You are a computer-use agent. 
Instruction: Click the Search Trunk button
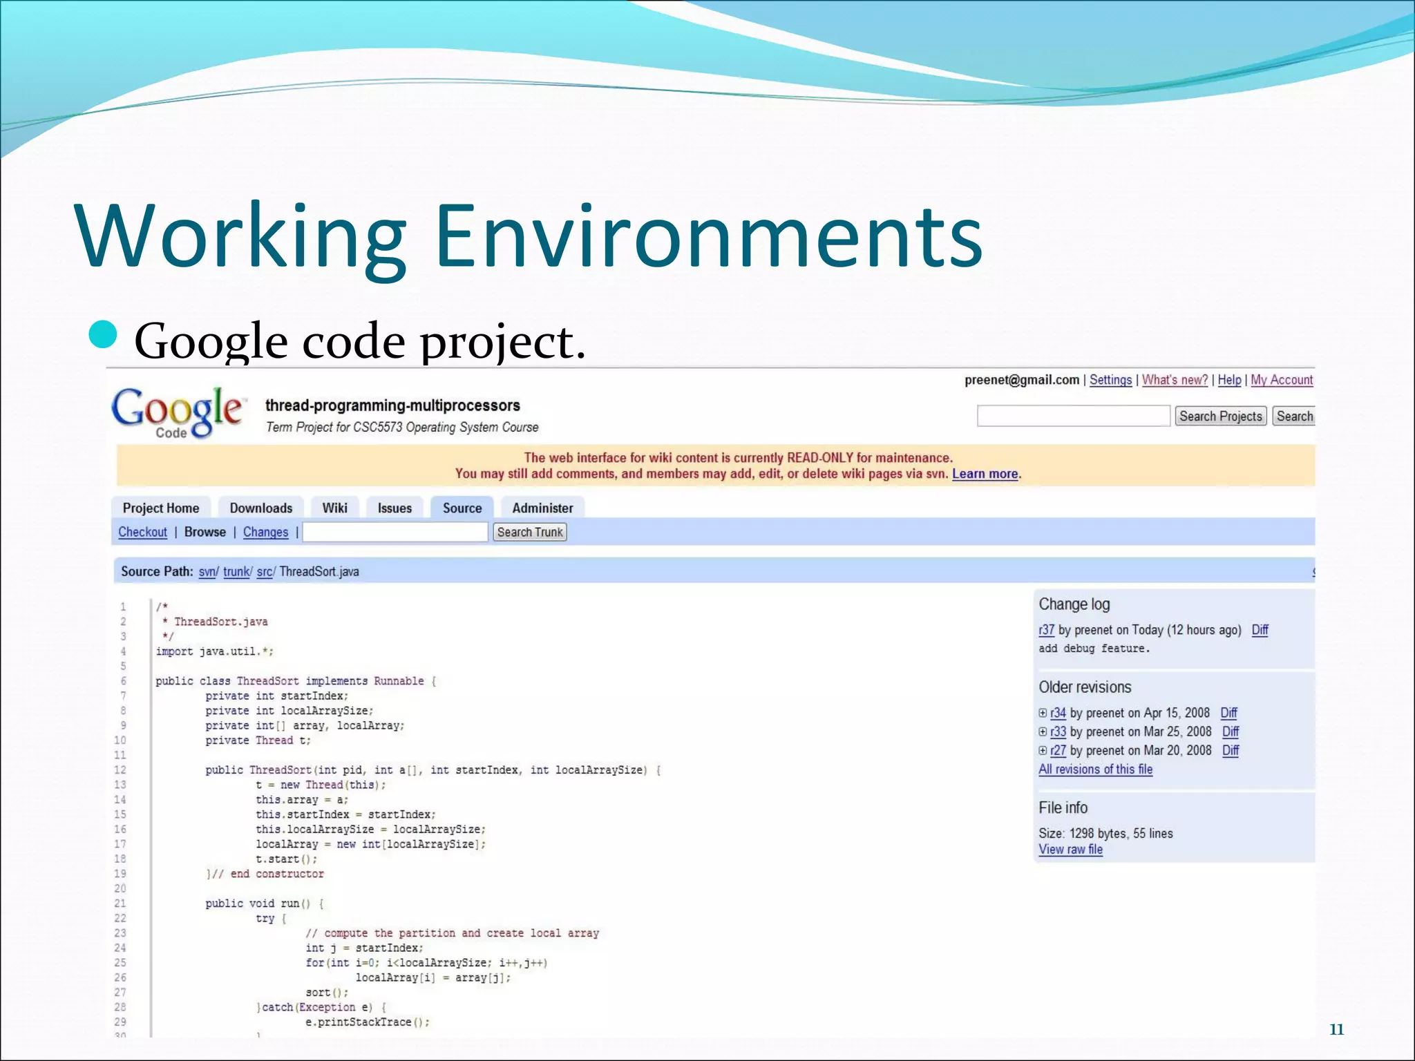pyautogui.click(x=530, y=532)
